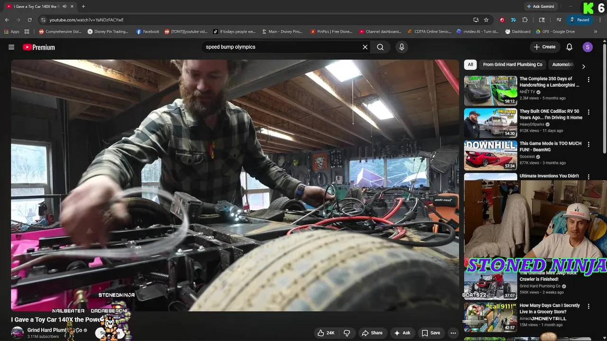
Task: Open 'They Built ONE Cadillac RV' title
Action: coord(551,115)
